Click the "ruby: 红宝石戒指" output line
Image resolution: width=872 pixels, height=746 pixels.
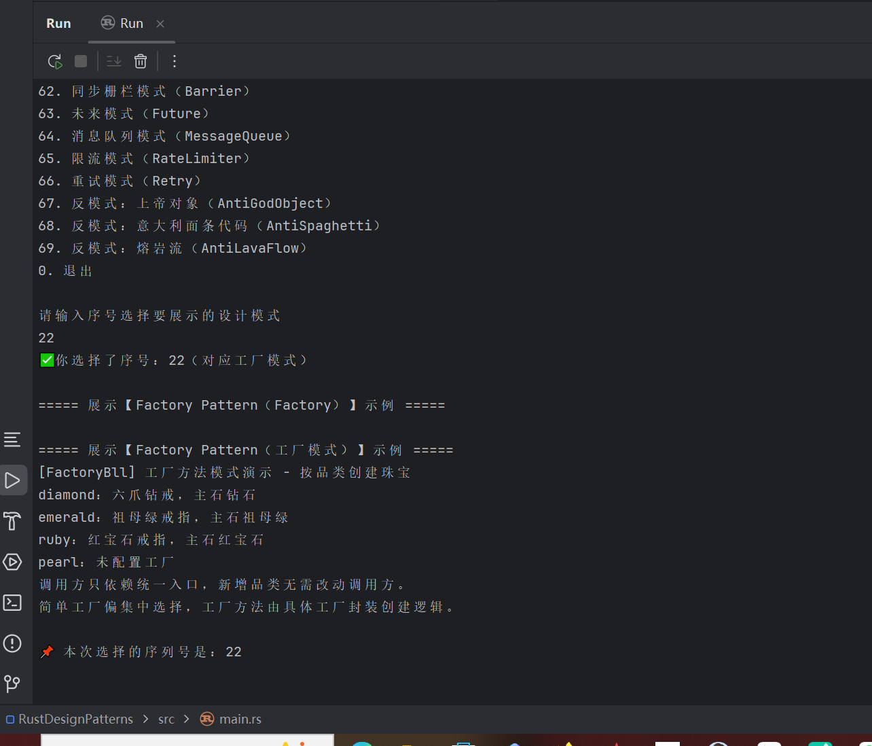click(x=151, y=539)
